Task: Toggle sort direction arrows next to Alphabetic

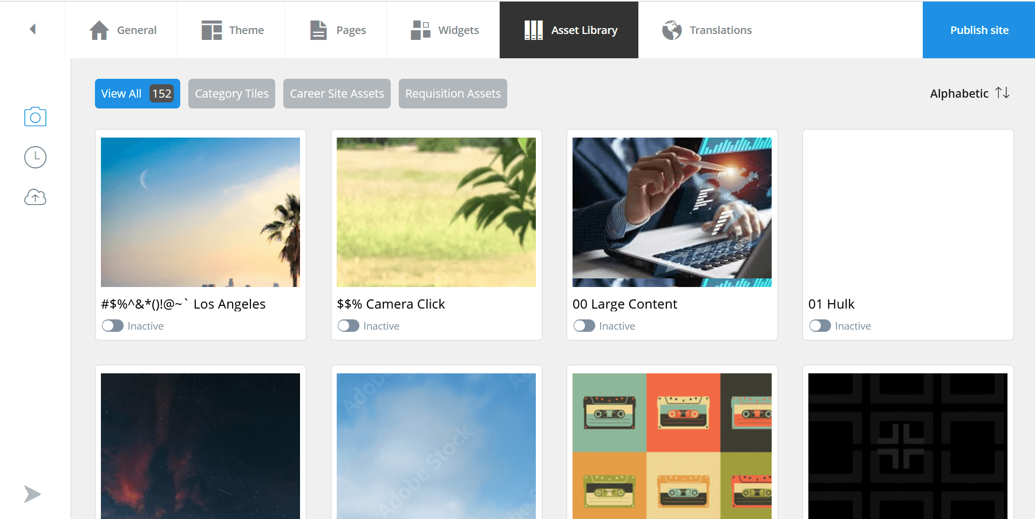Action: pos(1003,93)
